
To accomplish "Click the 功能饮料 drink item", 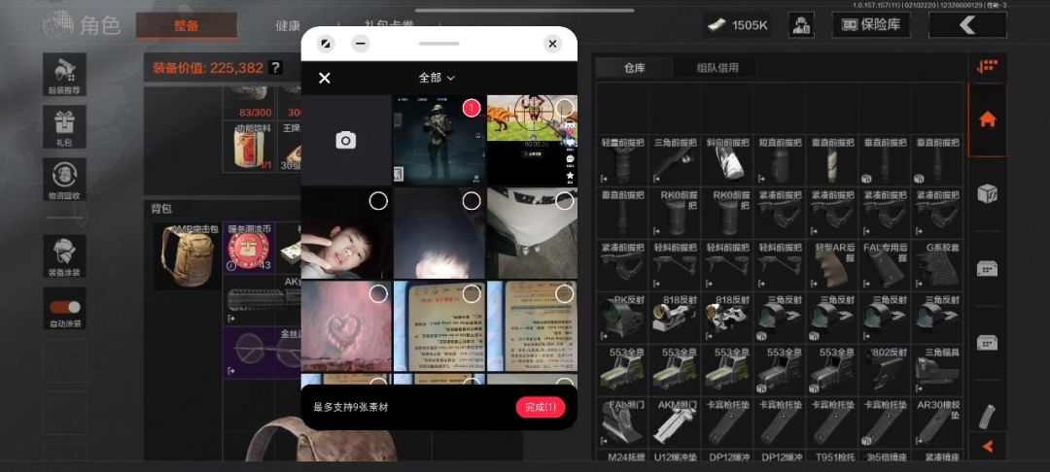I will click(249, 147).
